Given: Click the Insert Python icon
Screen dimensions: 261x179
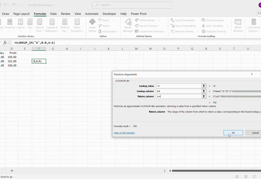Looking at the screenshot, I should coord(92,26).
